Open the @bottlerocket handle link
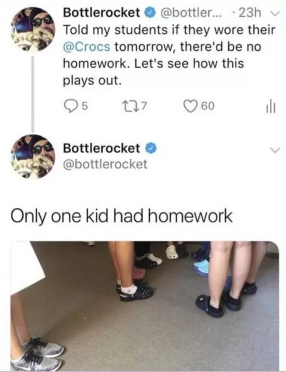286x372 pixels. point(105,164)
